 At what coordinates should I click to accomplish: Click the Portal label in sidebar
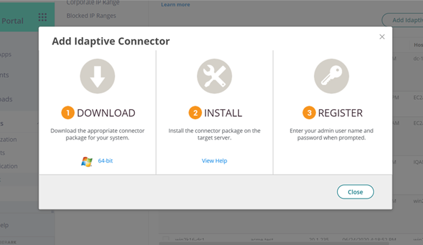pyautogui.click(x=12, y=21)
